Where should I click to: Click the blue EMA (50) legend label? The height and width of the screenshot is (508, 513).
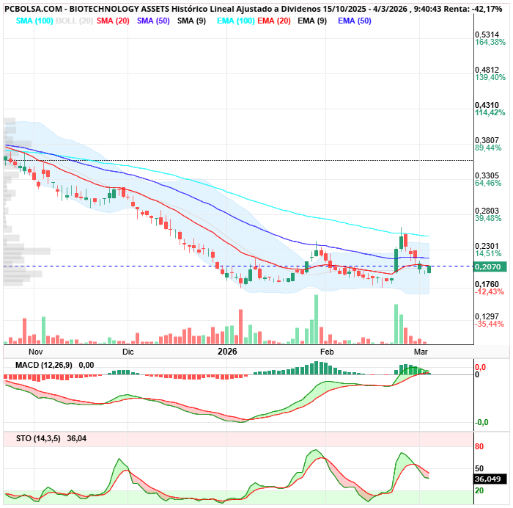(x=354, y=21)
